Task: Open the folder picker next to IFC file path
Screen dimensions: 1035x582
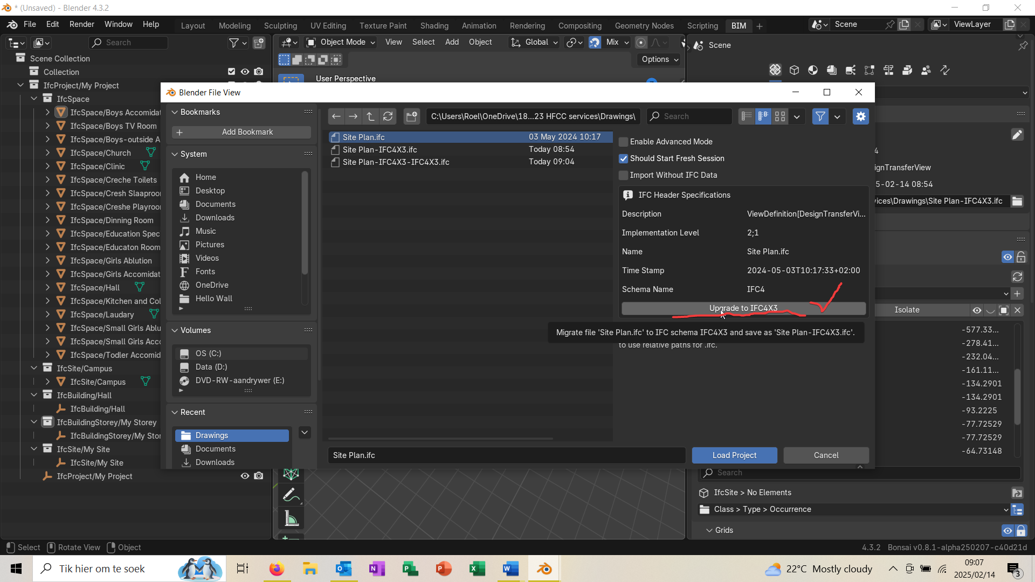Action: 1018,201
